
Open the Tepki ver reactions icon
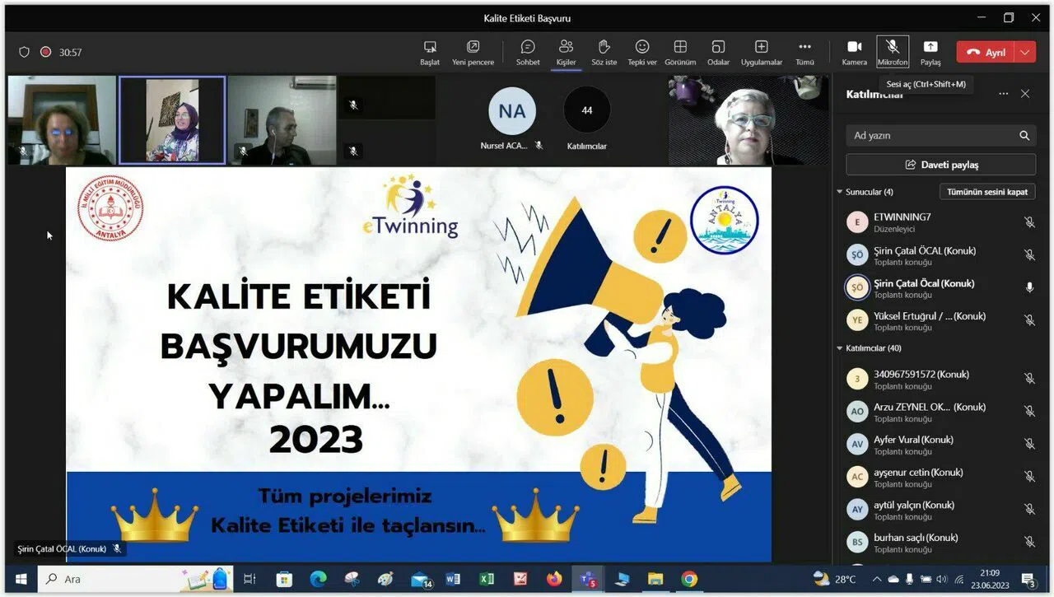point(642,47)
